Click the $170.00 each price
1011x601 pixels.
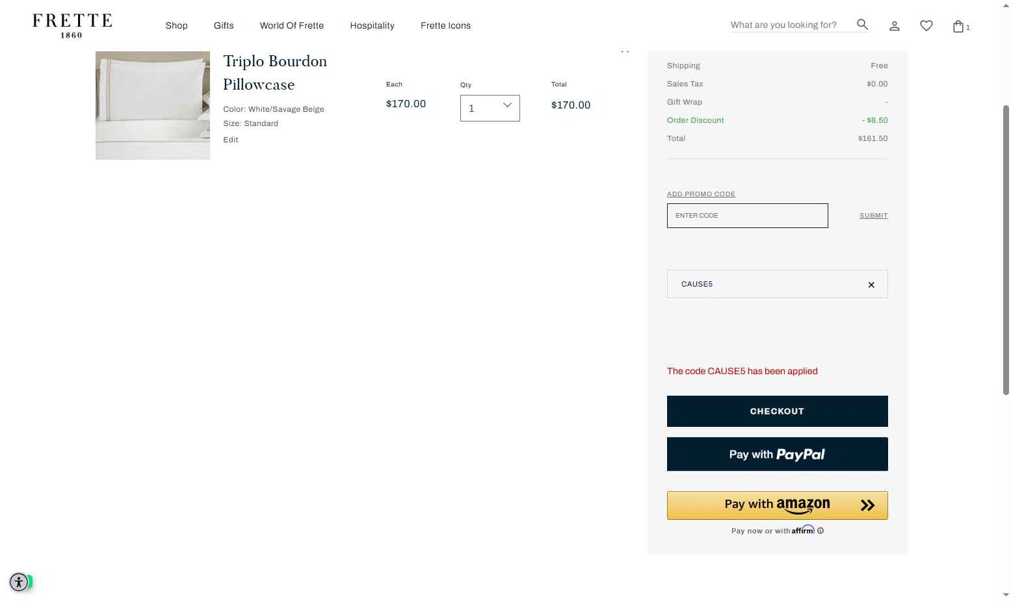point(406,104)
